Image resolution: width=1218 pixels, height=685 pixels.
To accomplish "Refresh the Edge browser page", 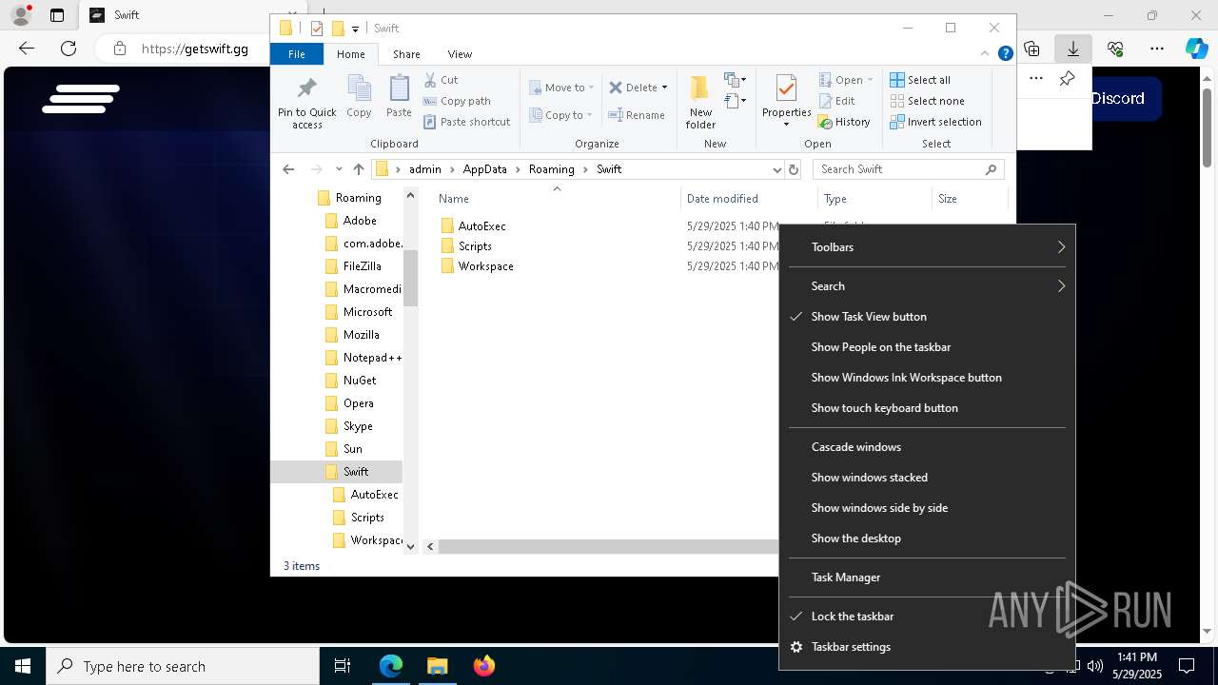I will (69, 49).
